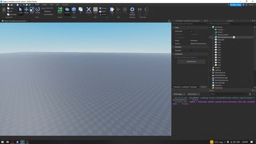Open the All Contexts dropdown in Output
This screenshot has height=144, width=256.
coord(193,94)
